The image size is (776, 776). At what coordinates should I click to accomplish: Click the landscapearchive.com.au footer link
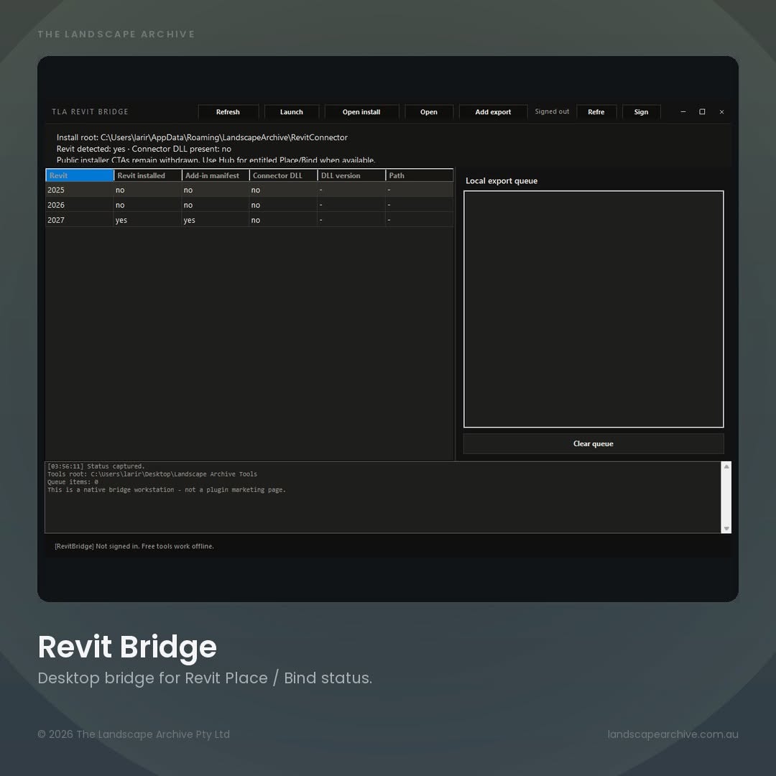673,734
